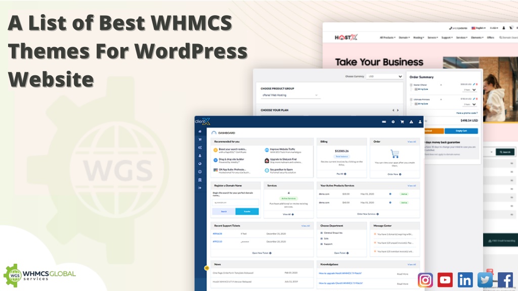Screen dimensions: 518x291
Task: Click the ClientX logo in dashboard header
Action: pos(202,121)
